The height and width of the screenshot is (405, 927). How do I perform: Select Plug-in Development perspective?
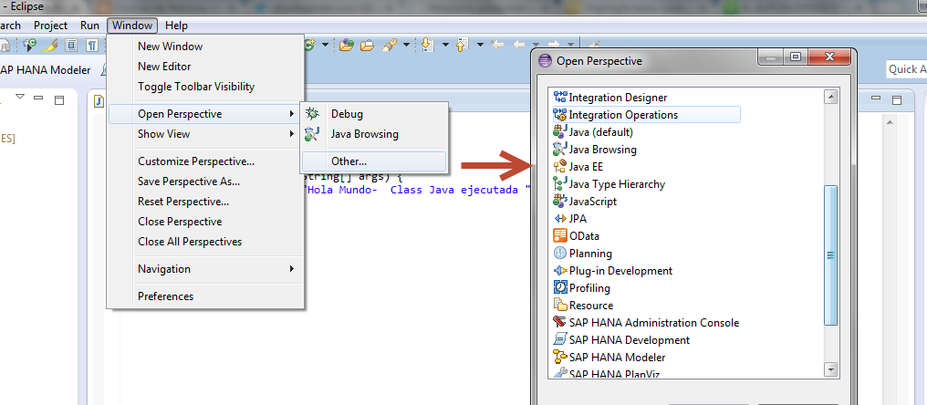coord(612,270)
